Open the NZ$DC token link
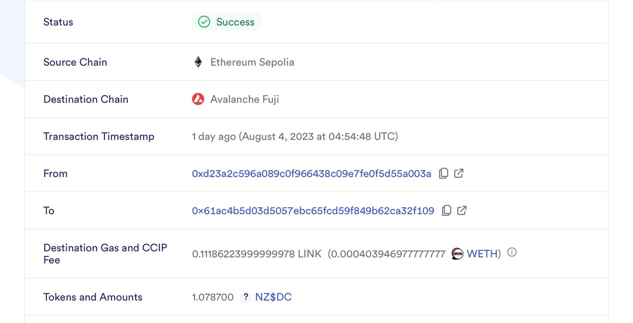Viewport: 633px width, 323px height. 273,297
